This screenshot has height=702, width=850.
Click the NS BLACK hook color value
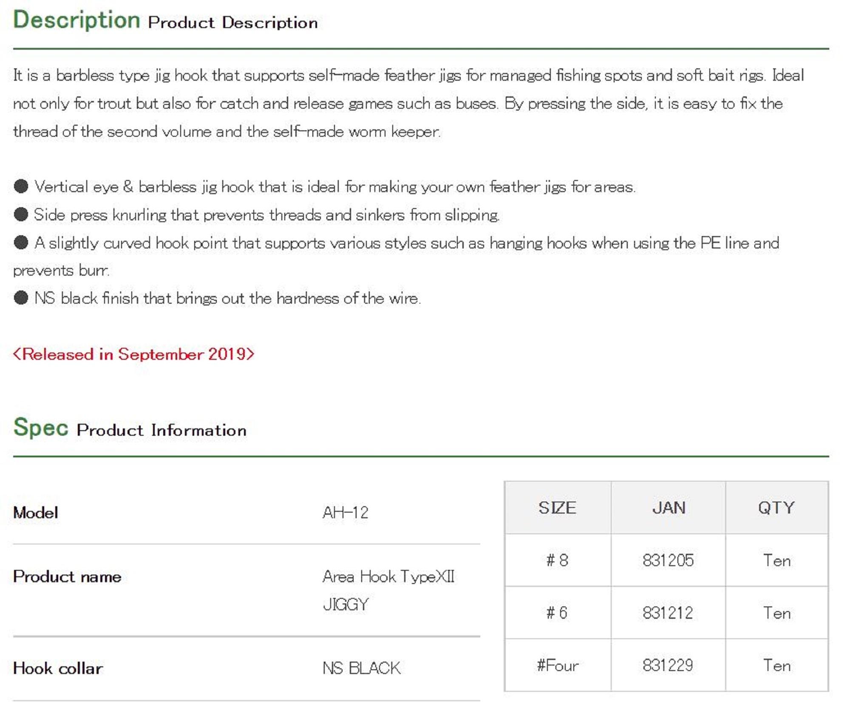coord(361,668)
